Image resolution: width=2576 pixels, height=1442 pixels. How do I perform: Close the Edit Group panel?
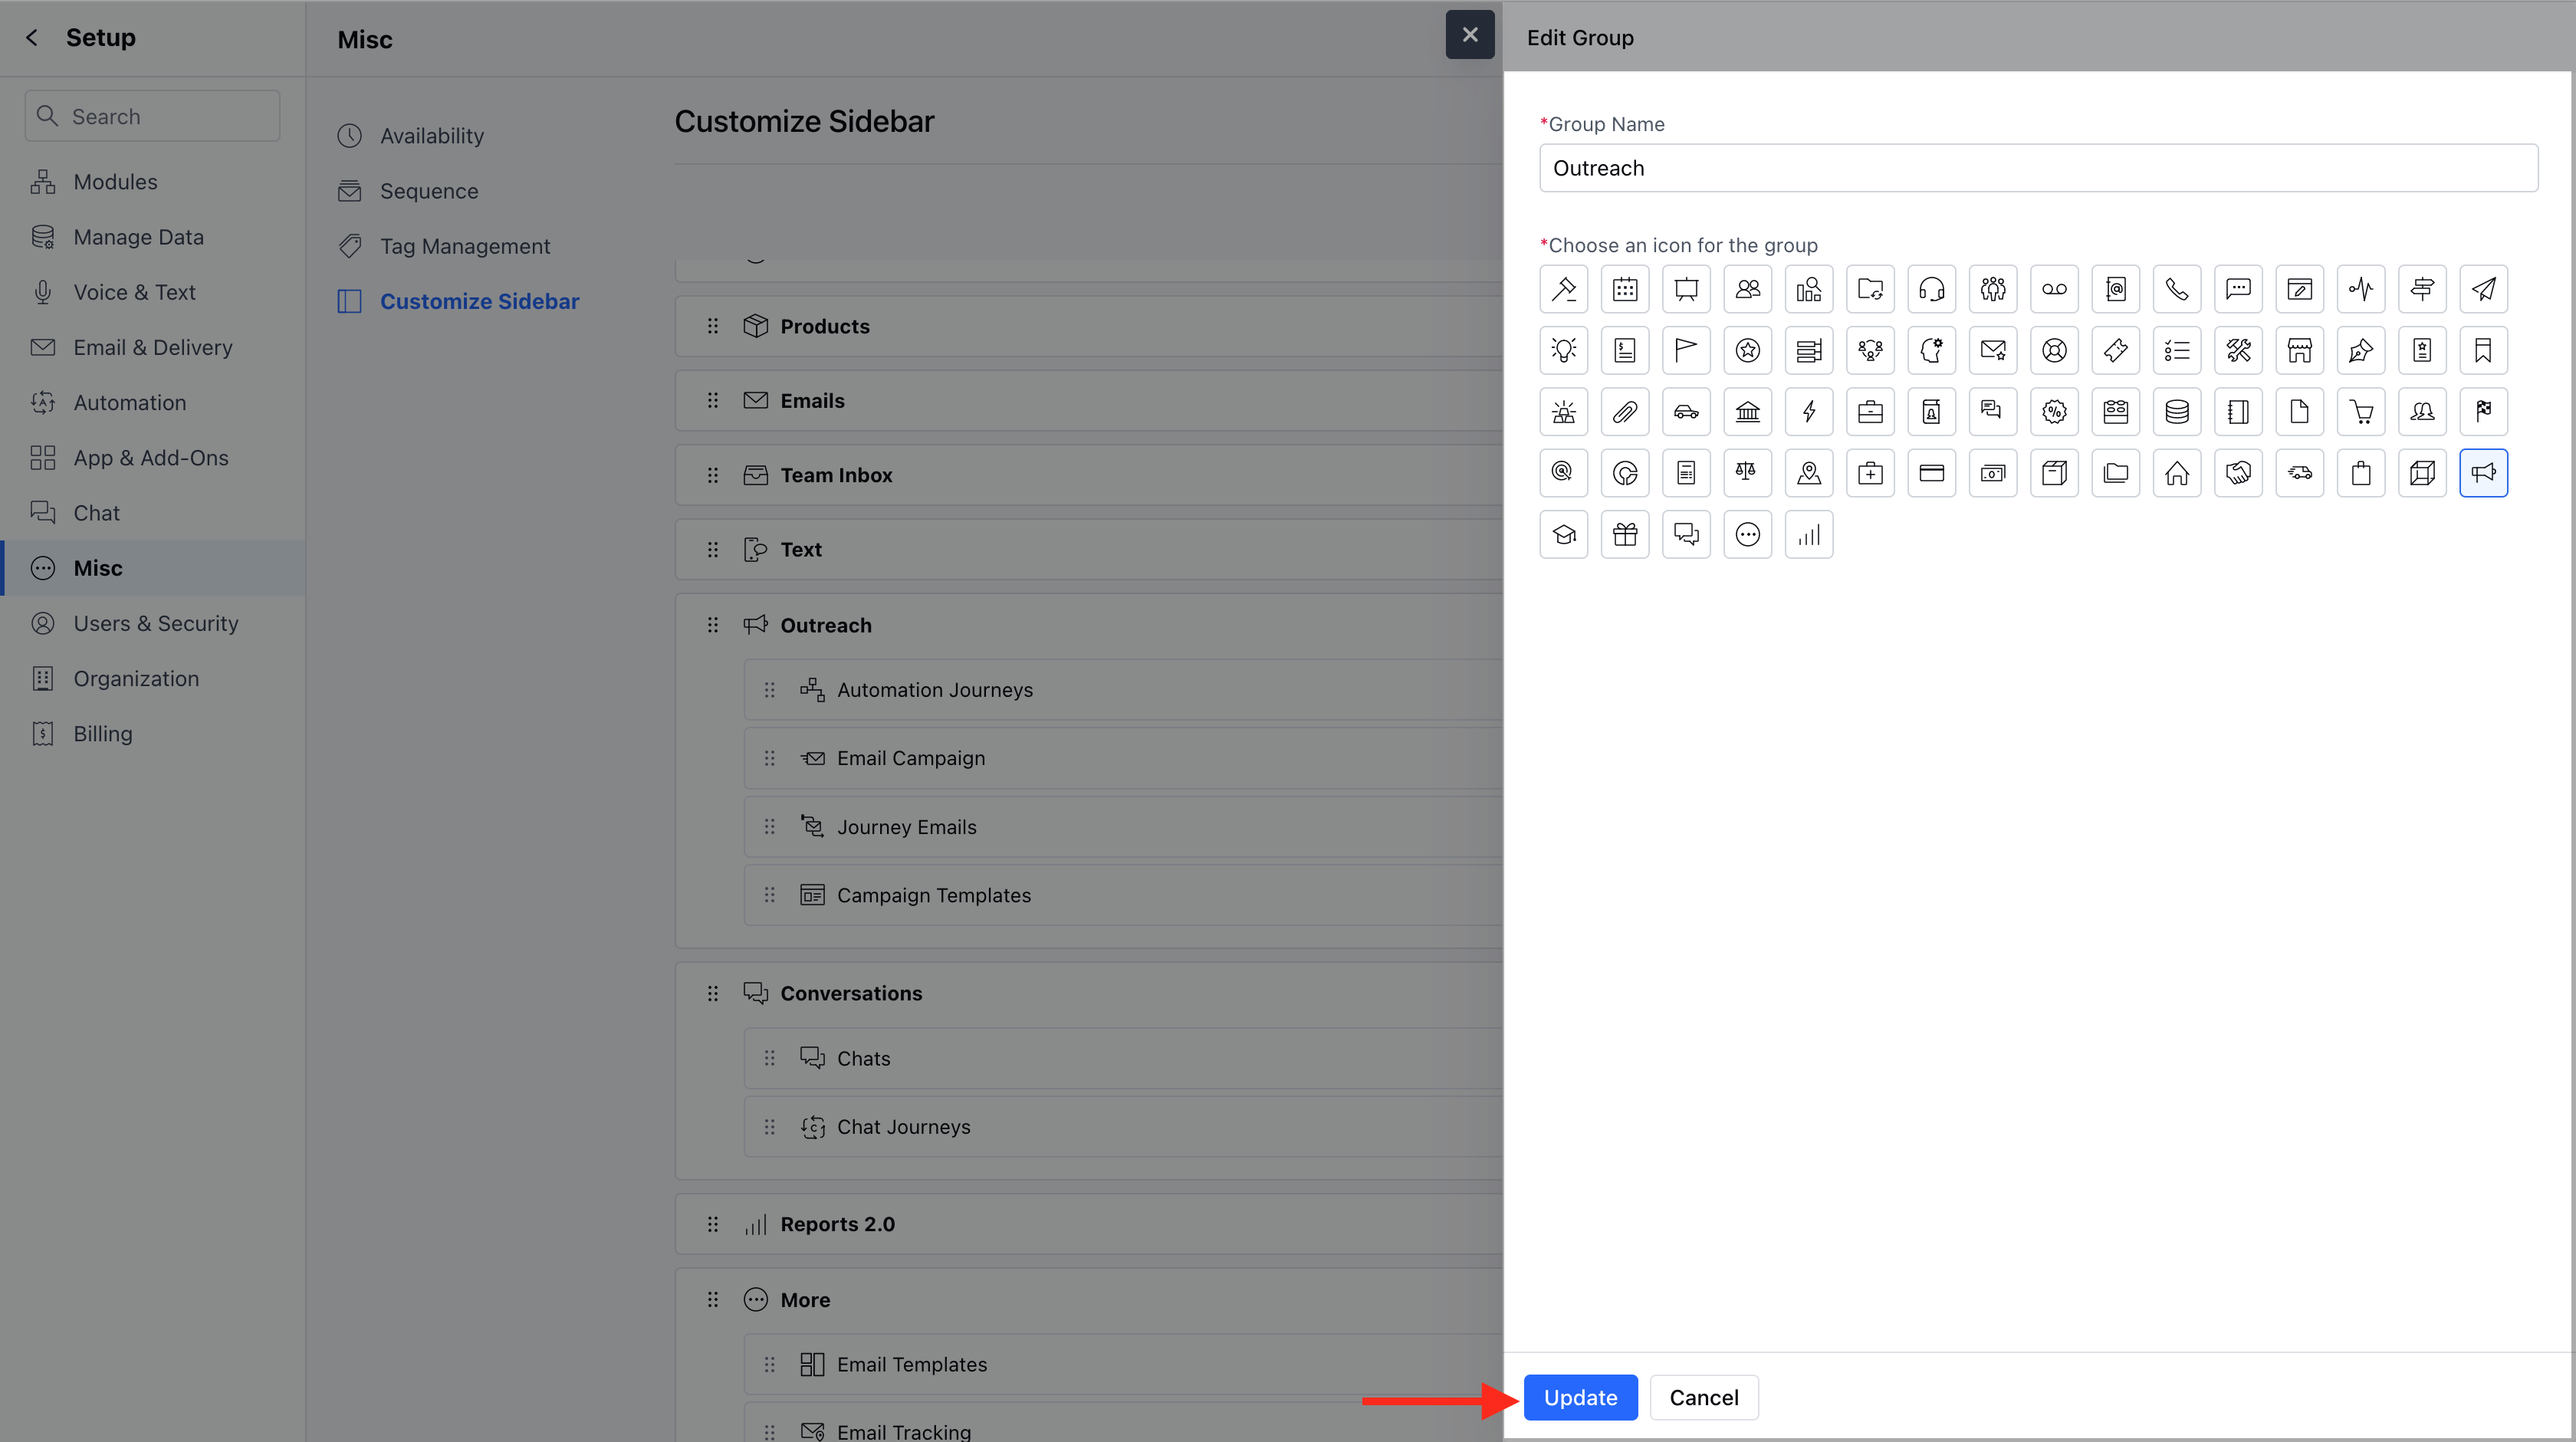[1469, 35]
